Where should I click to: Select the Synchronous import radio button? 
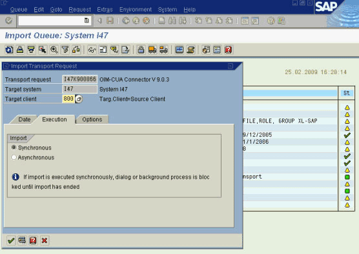14,148
